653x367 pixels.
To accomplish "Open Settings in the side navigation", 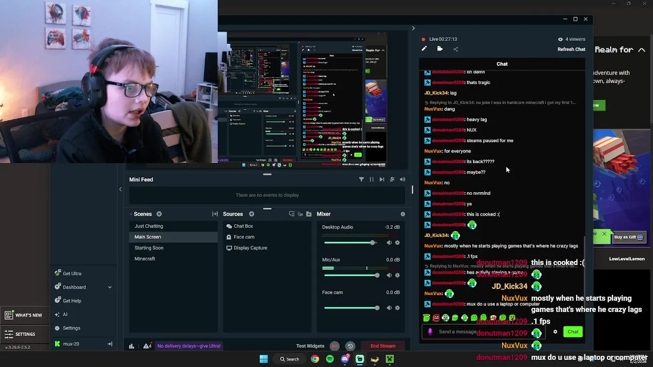I will pyautogui.click(x=71, y=328).
